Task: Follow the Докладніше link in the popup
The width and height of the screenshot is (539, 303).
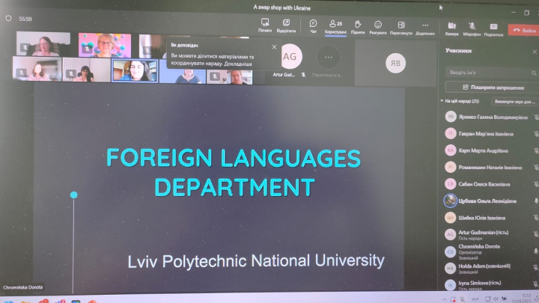Action: (x=238, y=64)
